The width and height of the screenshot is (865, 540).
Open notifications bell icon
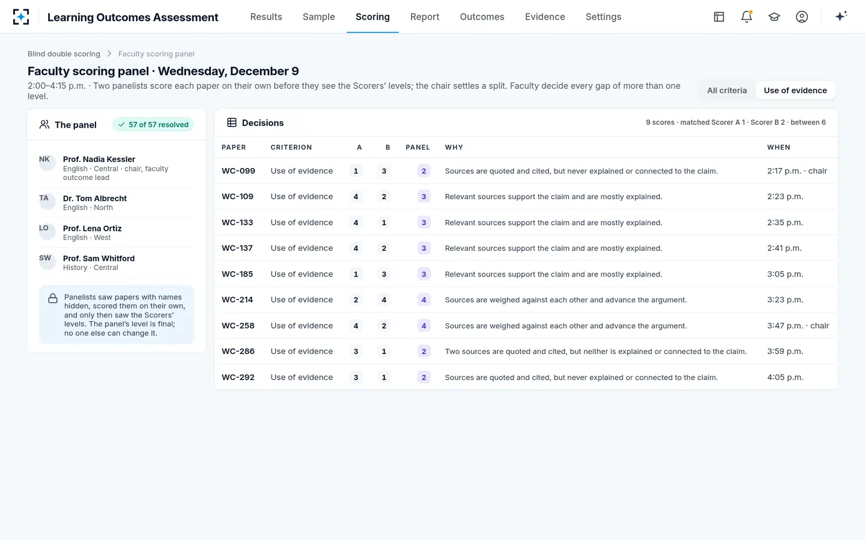[x=747, y=17]
